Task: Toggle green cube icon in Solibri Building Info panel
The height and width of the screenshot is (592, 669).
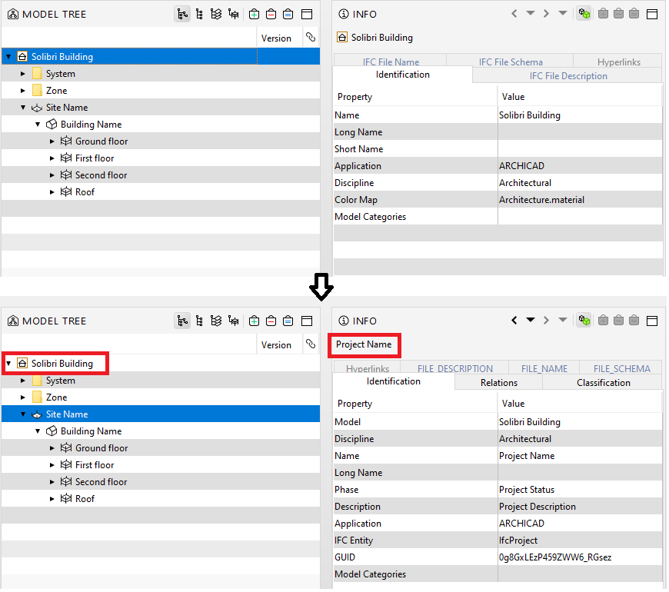Action: [584, 14]
